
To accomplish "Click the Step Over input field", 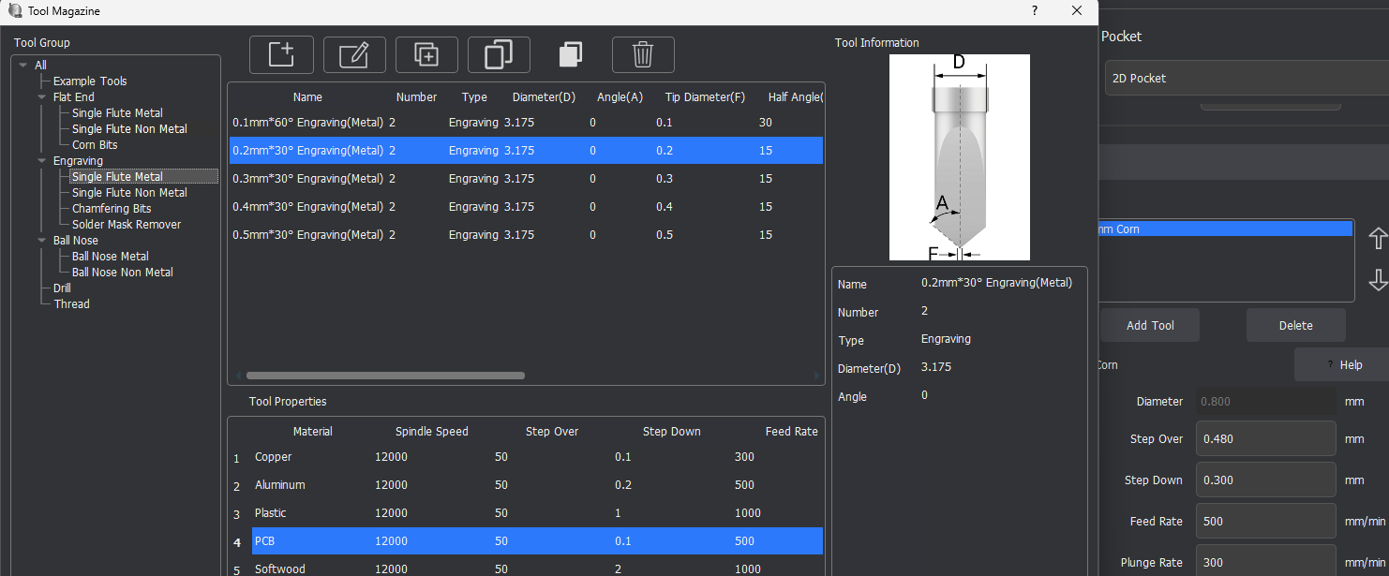I will click(x=1265, y=438).
